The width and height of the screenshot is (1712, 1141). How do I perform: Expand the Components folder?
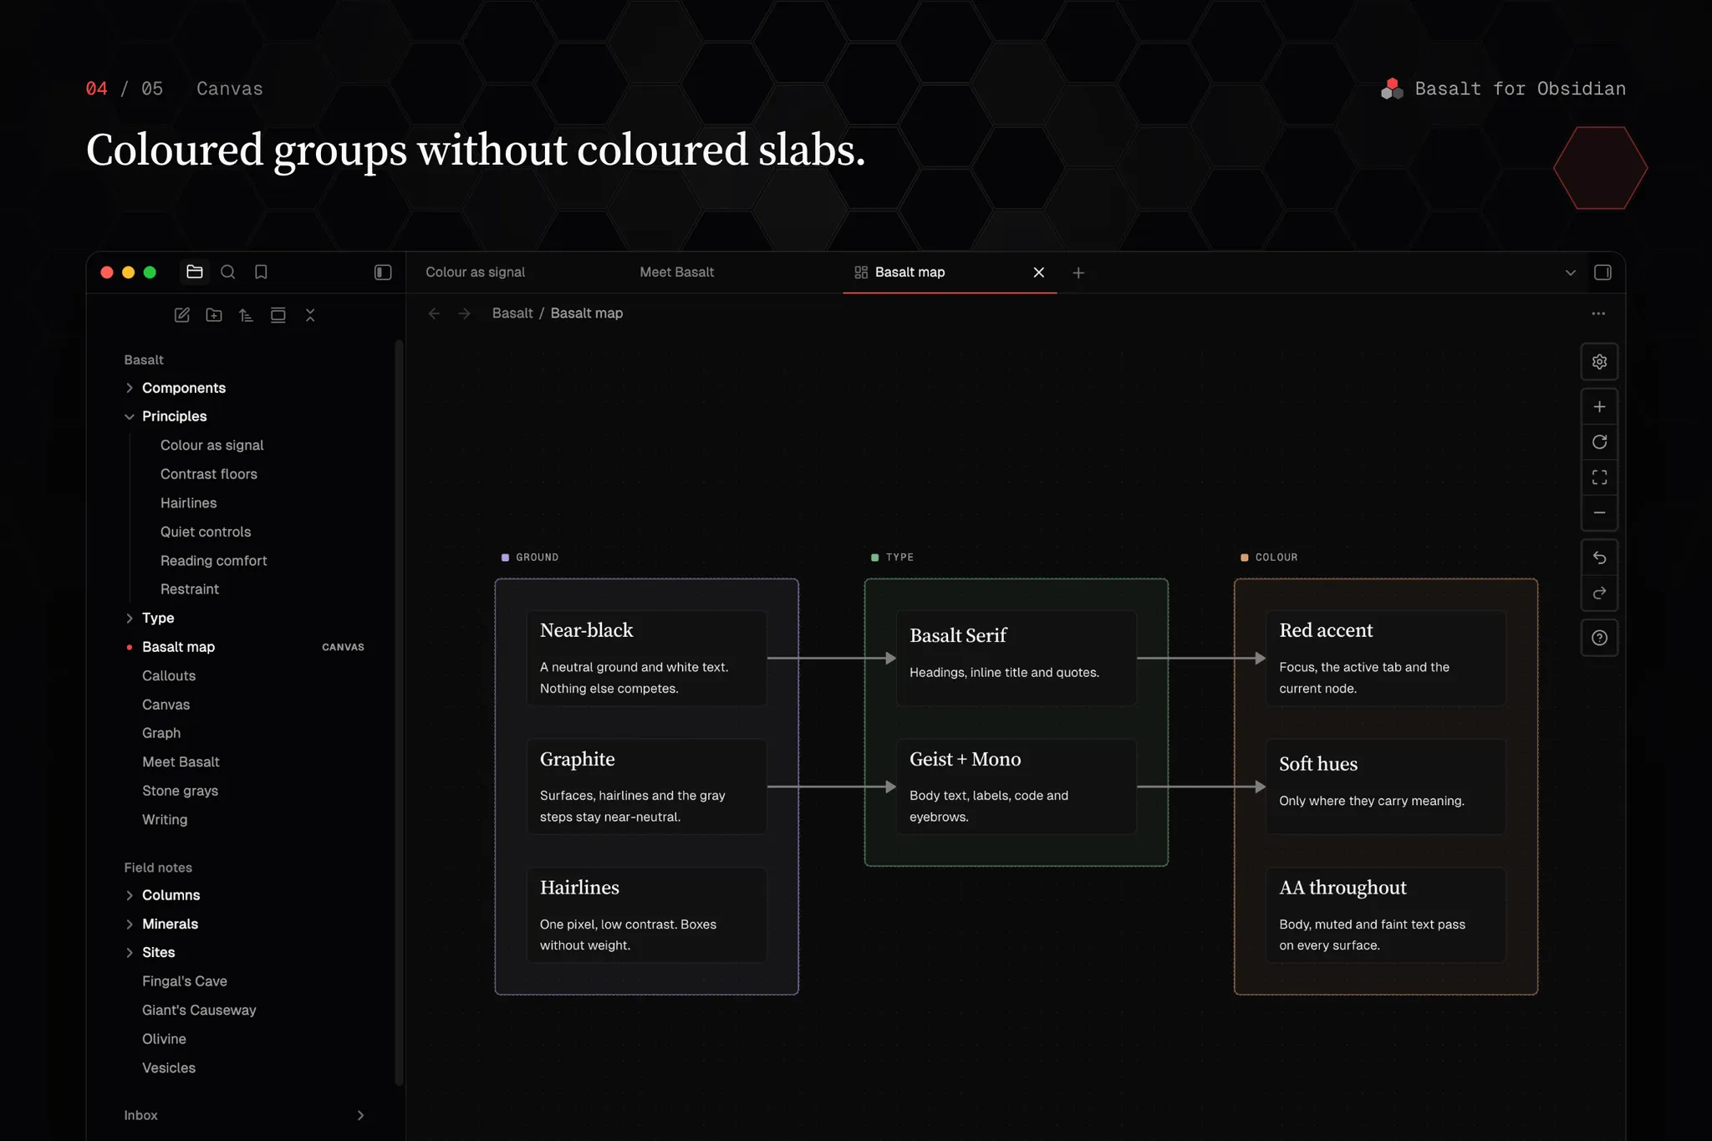coord(130,388)
